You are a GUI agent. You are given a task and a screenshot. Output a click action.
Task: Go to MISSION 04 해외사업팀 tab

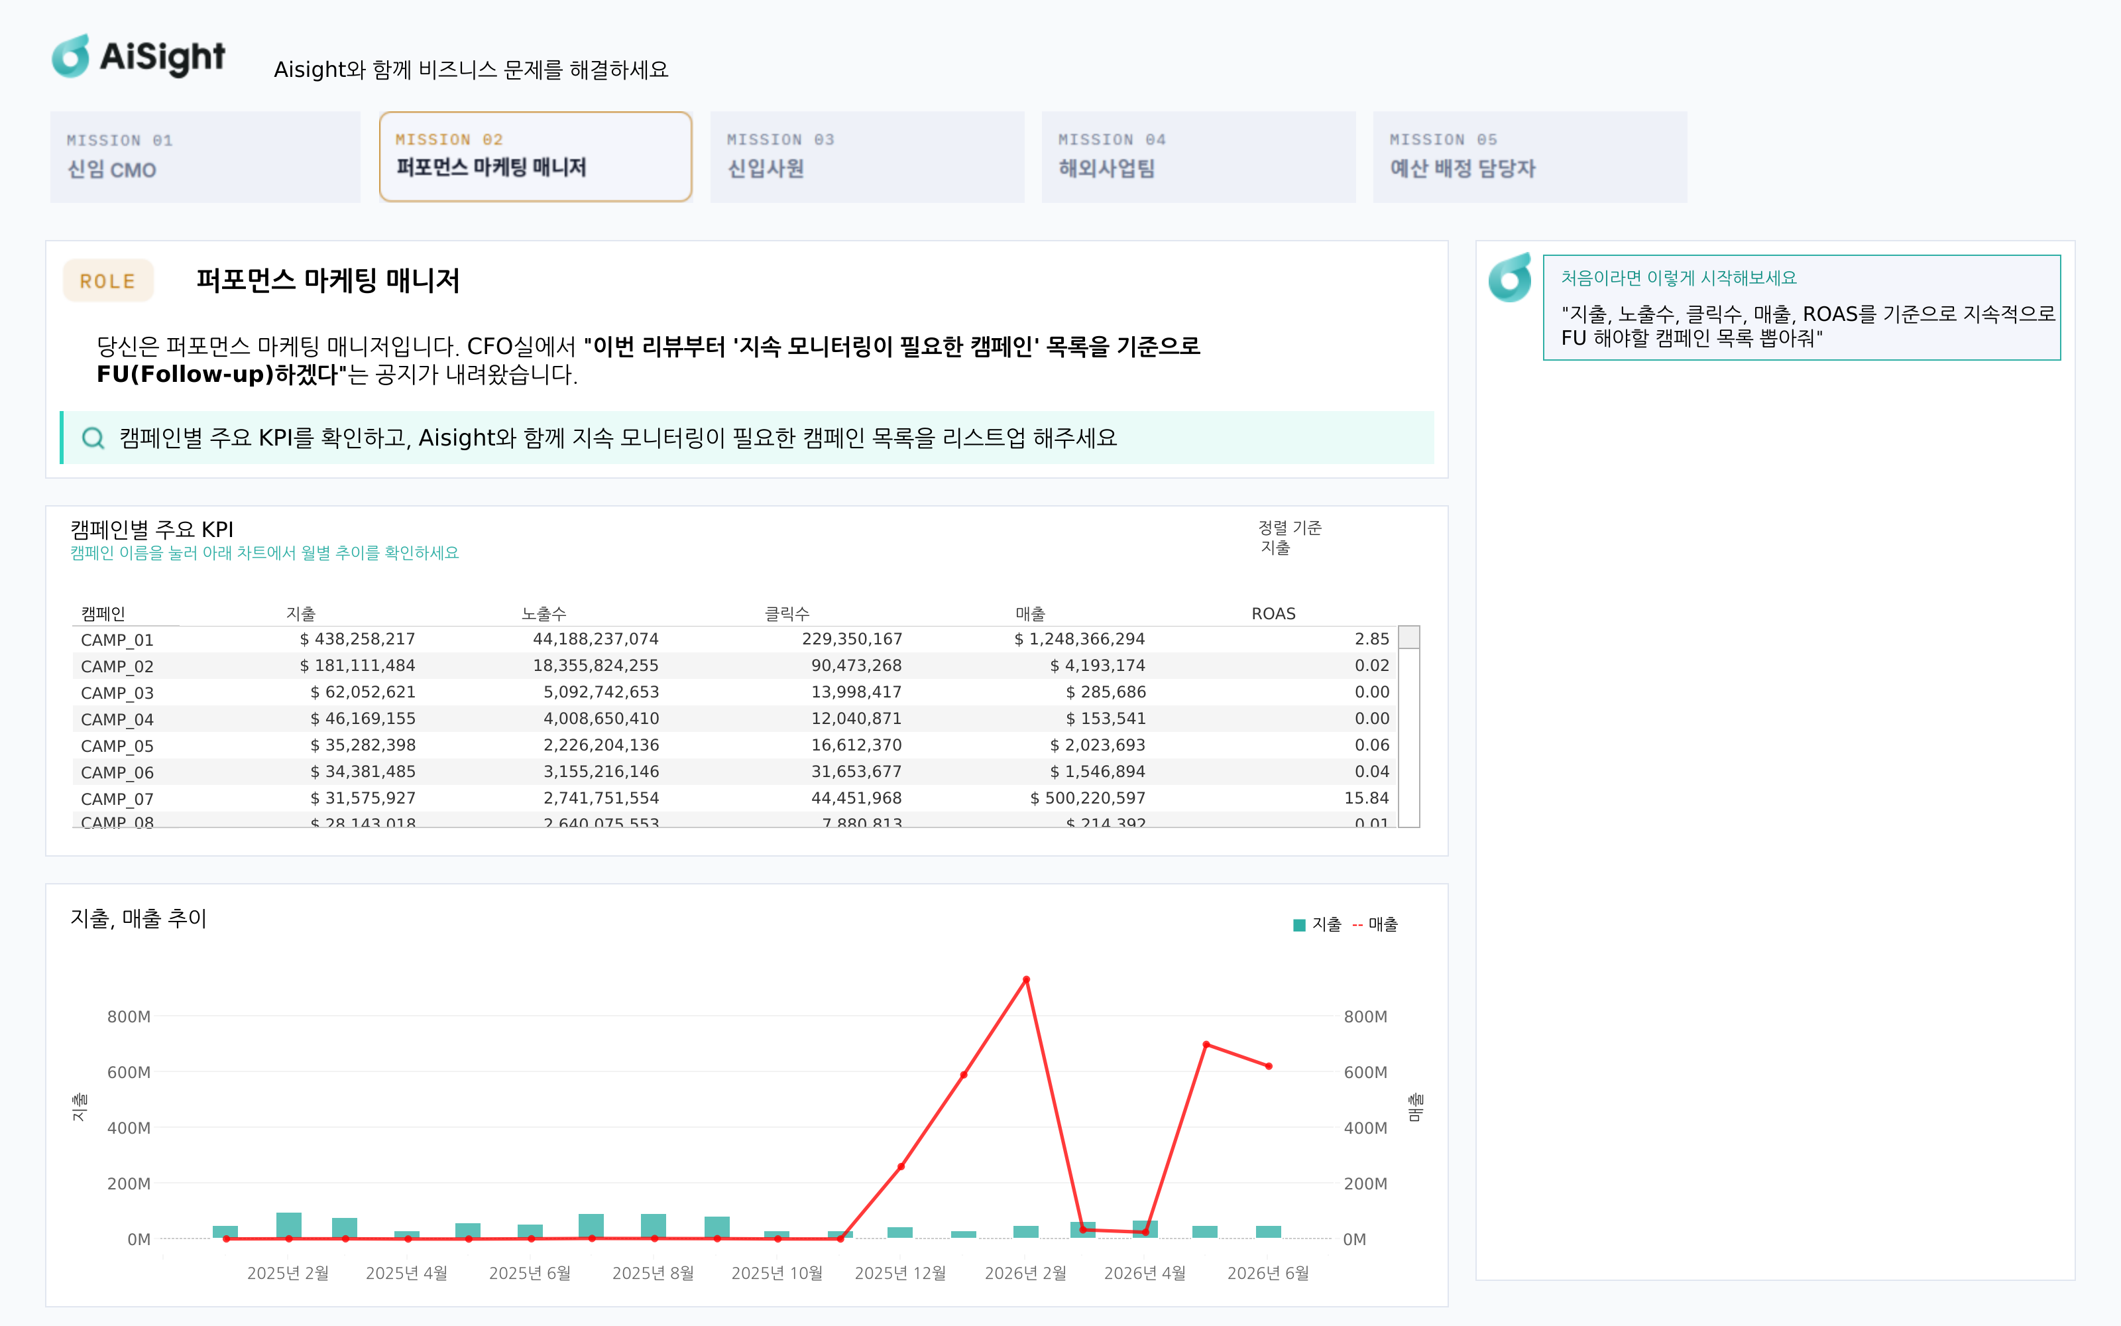1198,157
